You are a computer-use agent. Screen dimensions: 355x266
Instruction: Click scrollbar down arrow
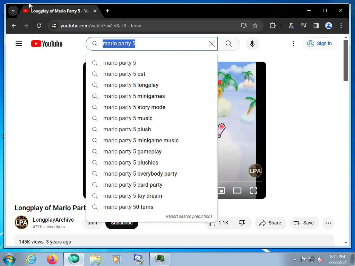[346, 243]
